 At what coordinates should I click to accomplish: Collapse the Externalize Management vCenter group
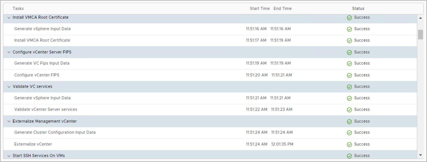[9, 121]
